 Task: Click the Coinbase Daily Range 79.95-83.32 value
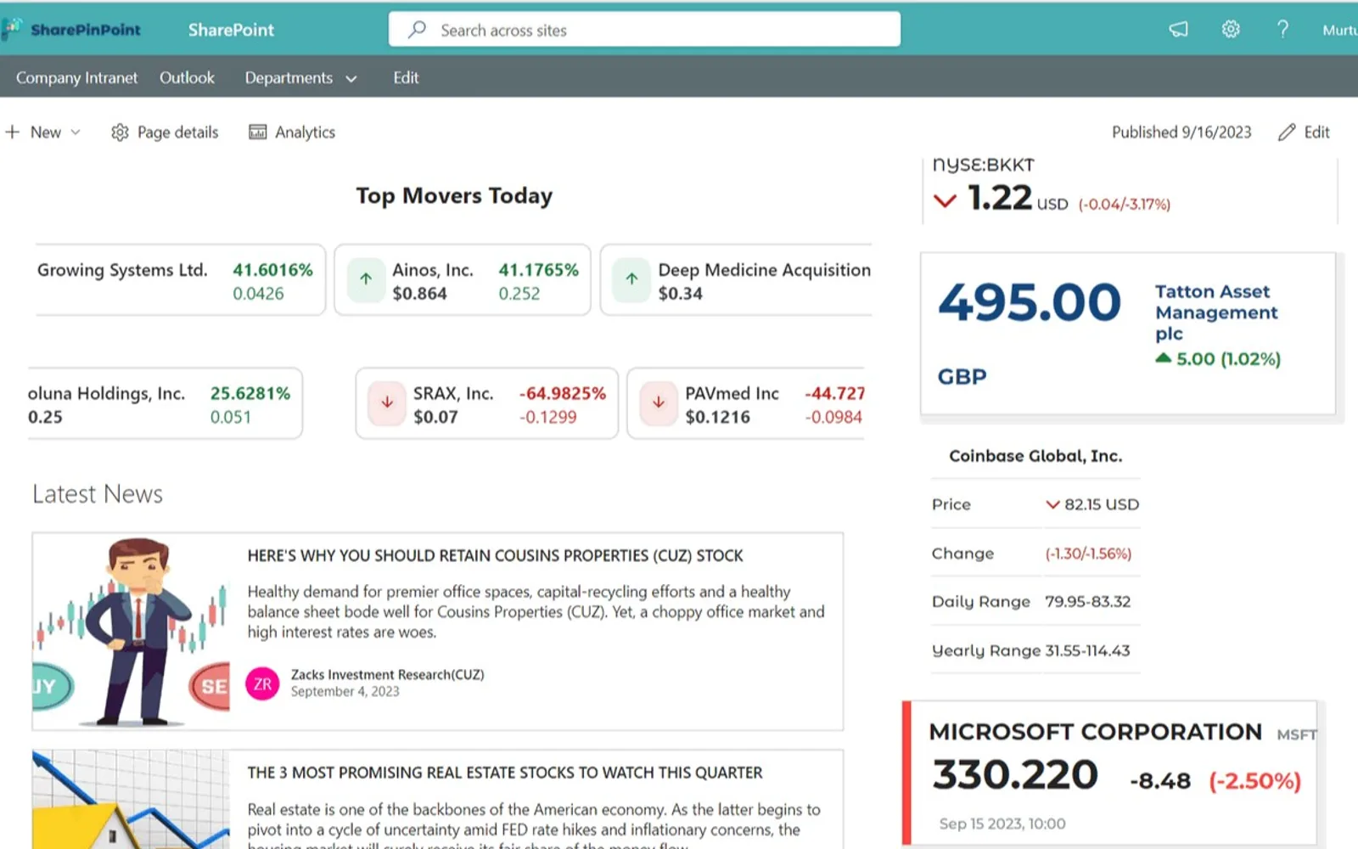1087,602
